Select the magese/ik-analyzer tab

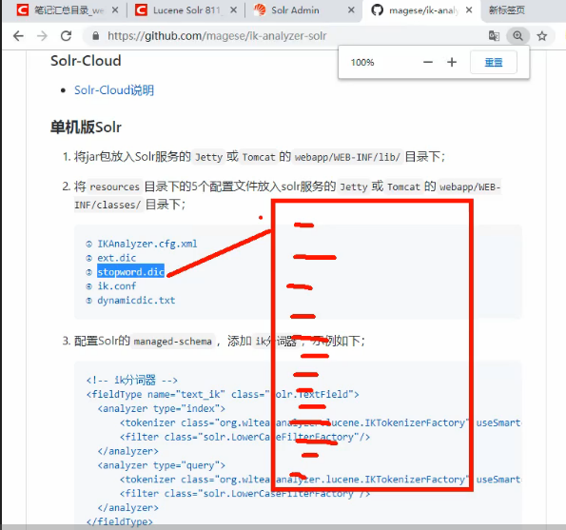(422, 10)
